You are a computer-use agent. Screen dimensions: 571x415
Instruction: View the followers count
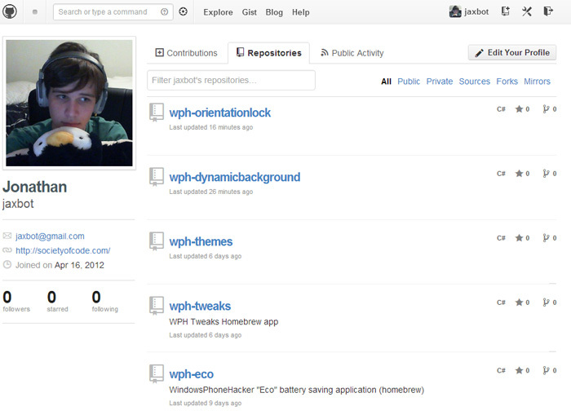pyautogui.click(x=16, y=302)
